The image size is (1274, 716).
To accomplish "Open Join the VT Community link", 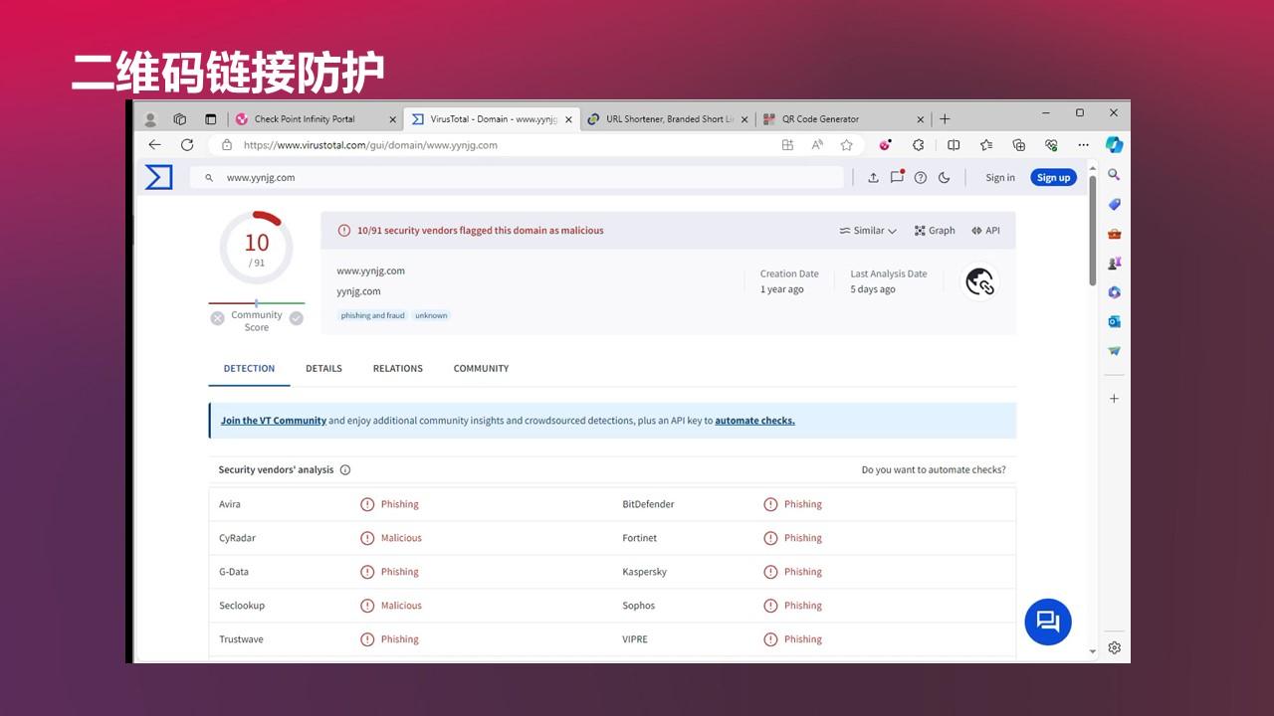I will pyautogui.click(x=274, y=421).
